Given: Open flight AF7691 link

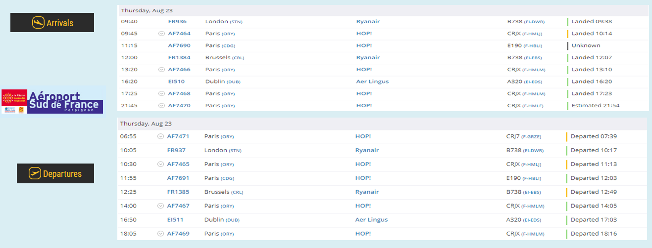Looking at the screenshot, I should pos(178,178).
